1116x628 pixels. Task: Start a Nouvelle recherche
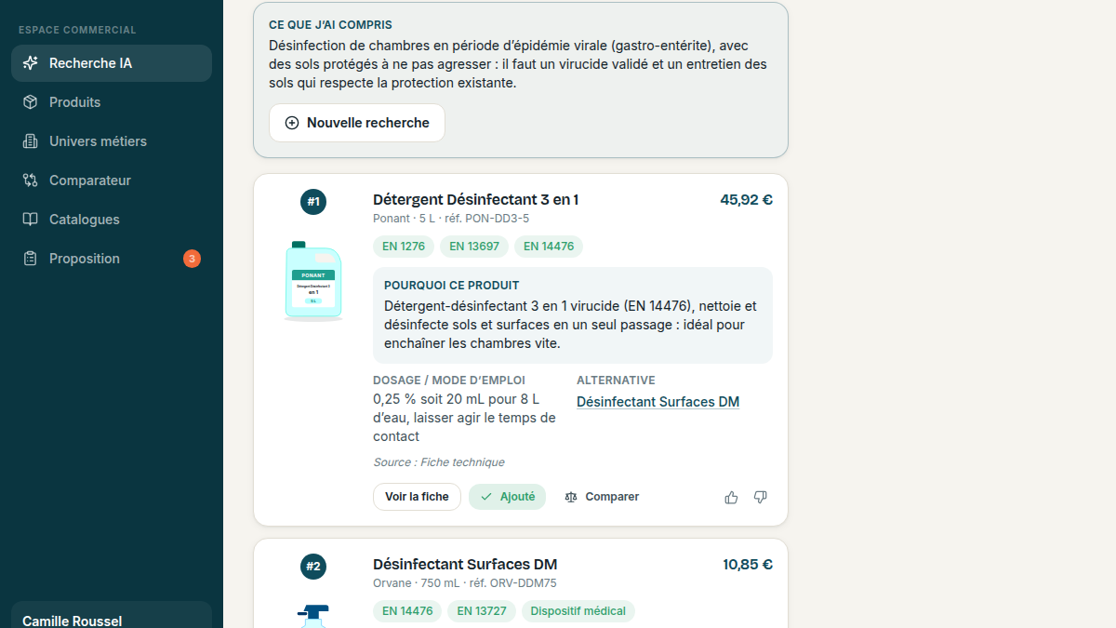(x=357, y=123)
